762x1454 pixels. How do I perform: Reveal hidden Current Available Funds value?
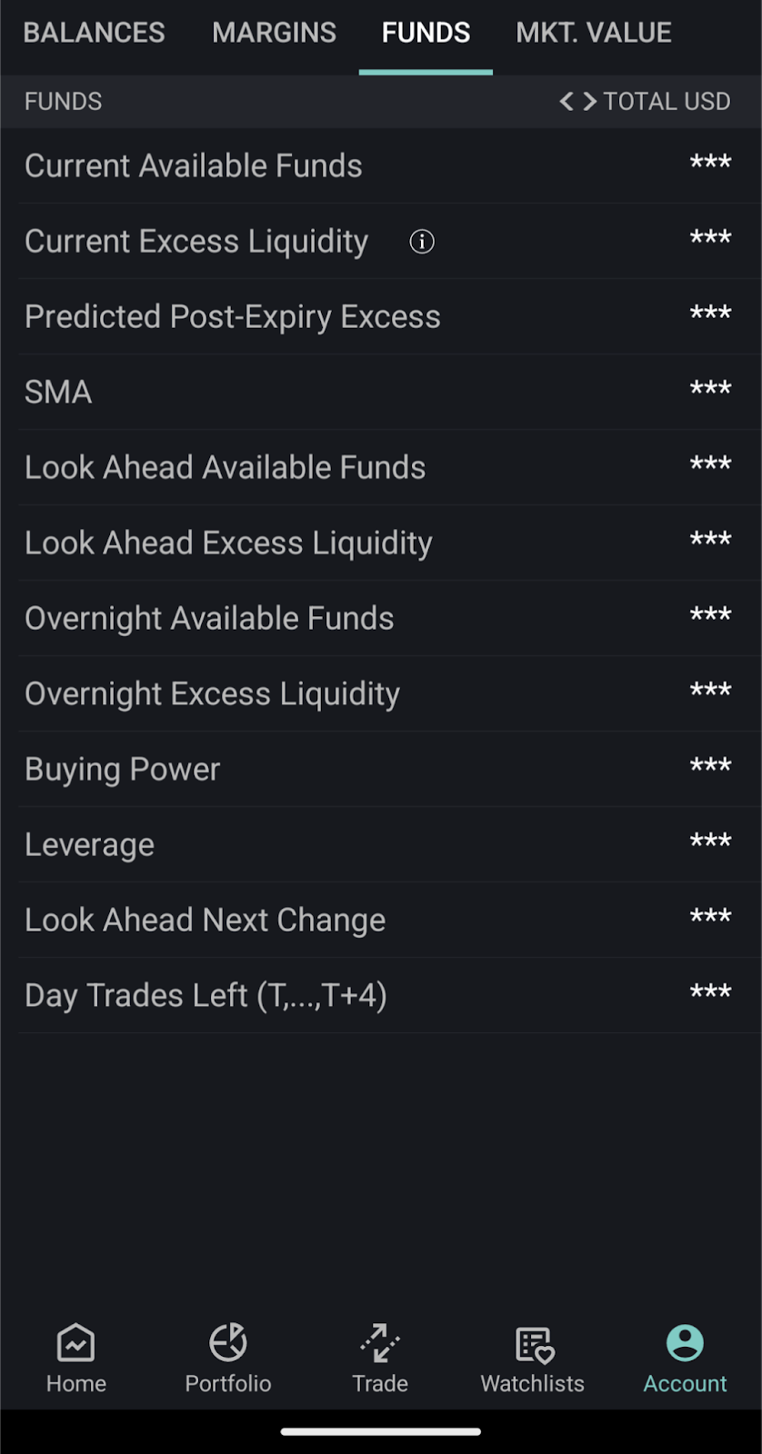point(710,164)
